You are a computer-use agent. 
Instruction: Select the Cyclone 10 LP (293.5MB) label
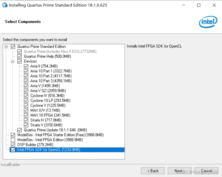pyautogui.click(x=50, y=101)
